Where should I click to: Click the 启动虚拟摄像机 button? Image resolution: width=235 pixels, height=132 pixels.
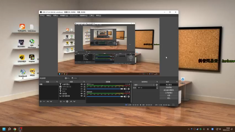tap(169, 90)
